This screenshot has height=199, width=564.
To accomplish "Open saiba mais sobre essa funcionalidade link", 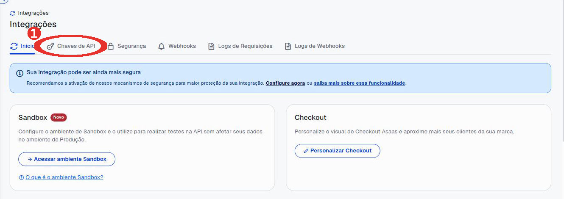I will (360, 83).
